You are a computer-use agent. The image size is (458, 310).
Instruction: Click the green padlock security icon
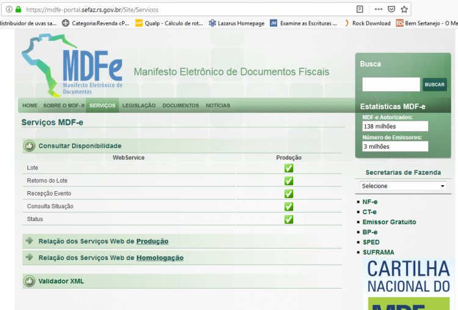click(x=18, y=9)
